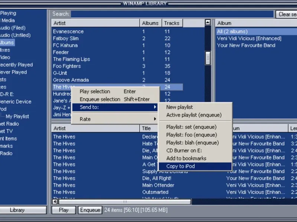Click track list scroll left arrow

tap(55, 202)
